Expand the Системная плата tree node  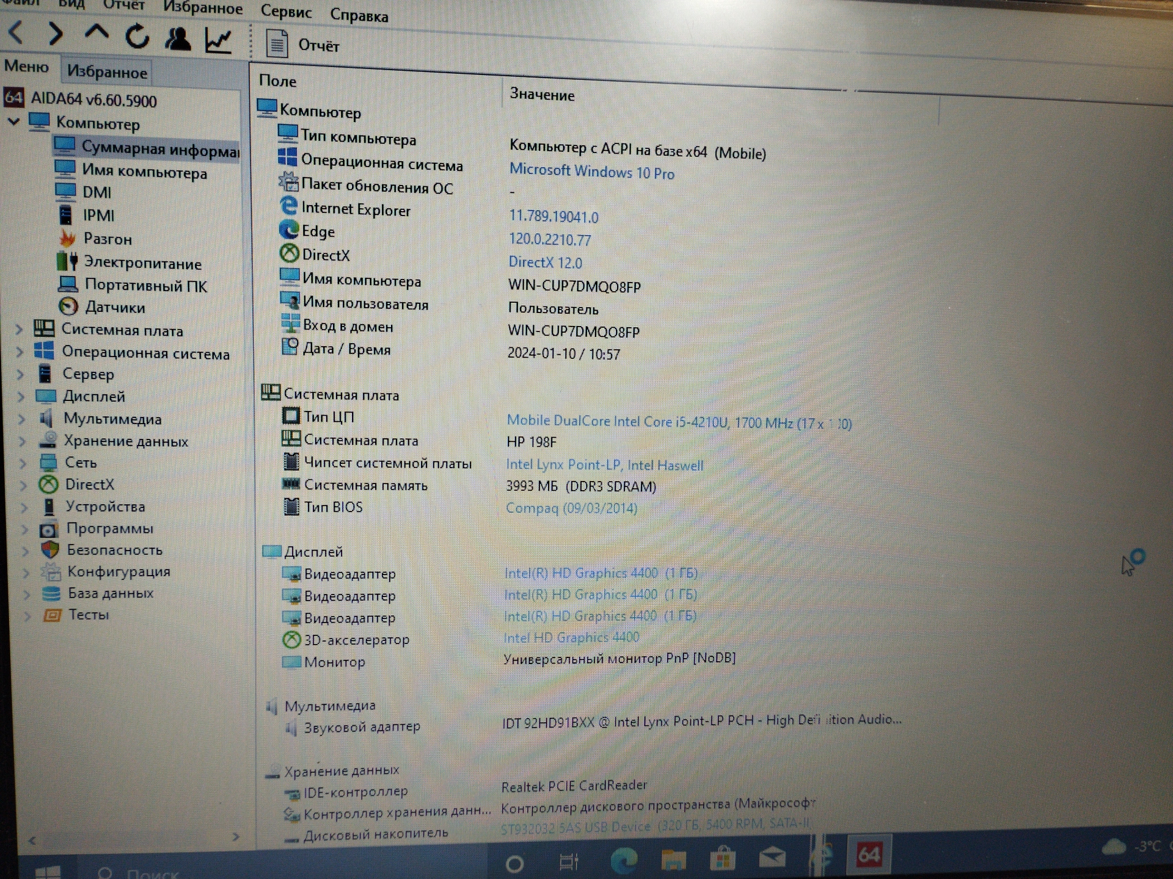pos(20,329)
